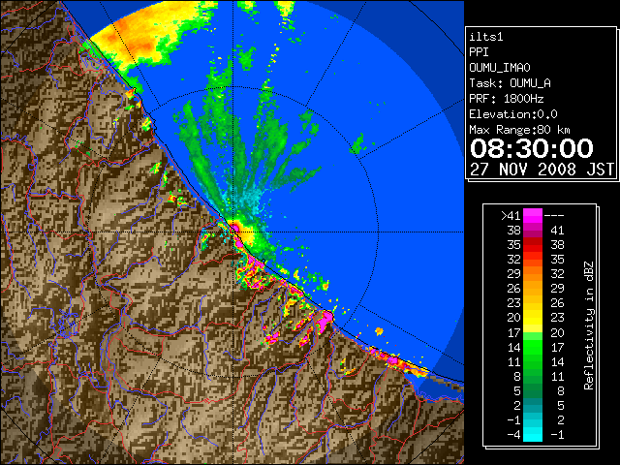Click the 'ilts1' label in info box

(x=486, y=37)
